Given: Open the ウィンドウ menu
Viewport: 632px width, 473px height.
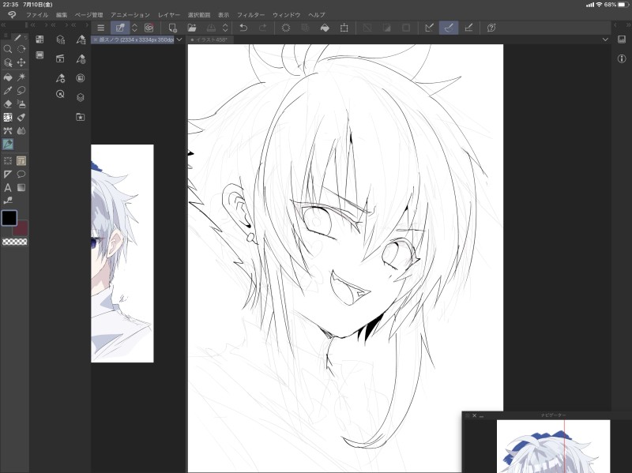Looking at the screenshot, I should 287,15.
